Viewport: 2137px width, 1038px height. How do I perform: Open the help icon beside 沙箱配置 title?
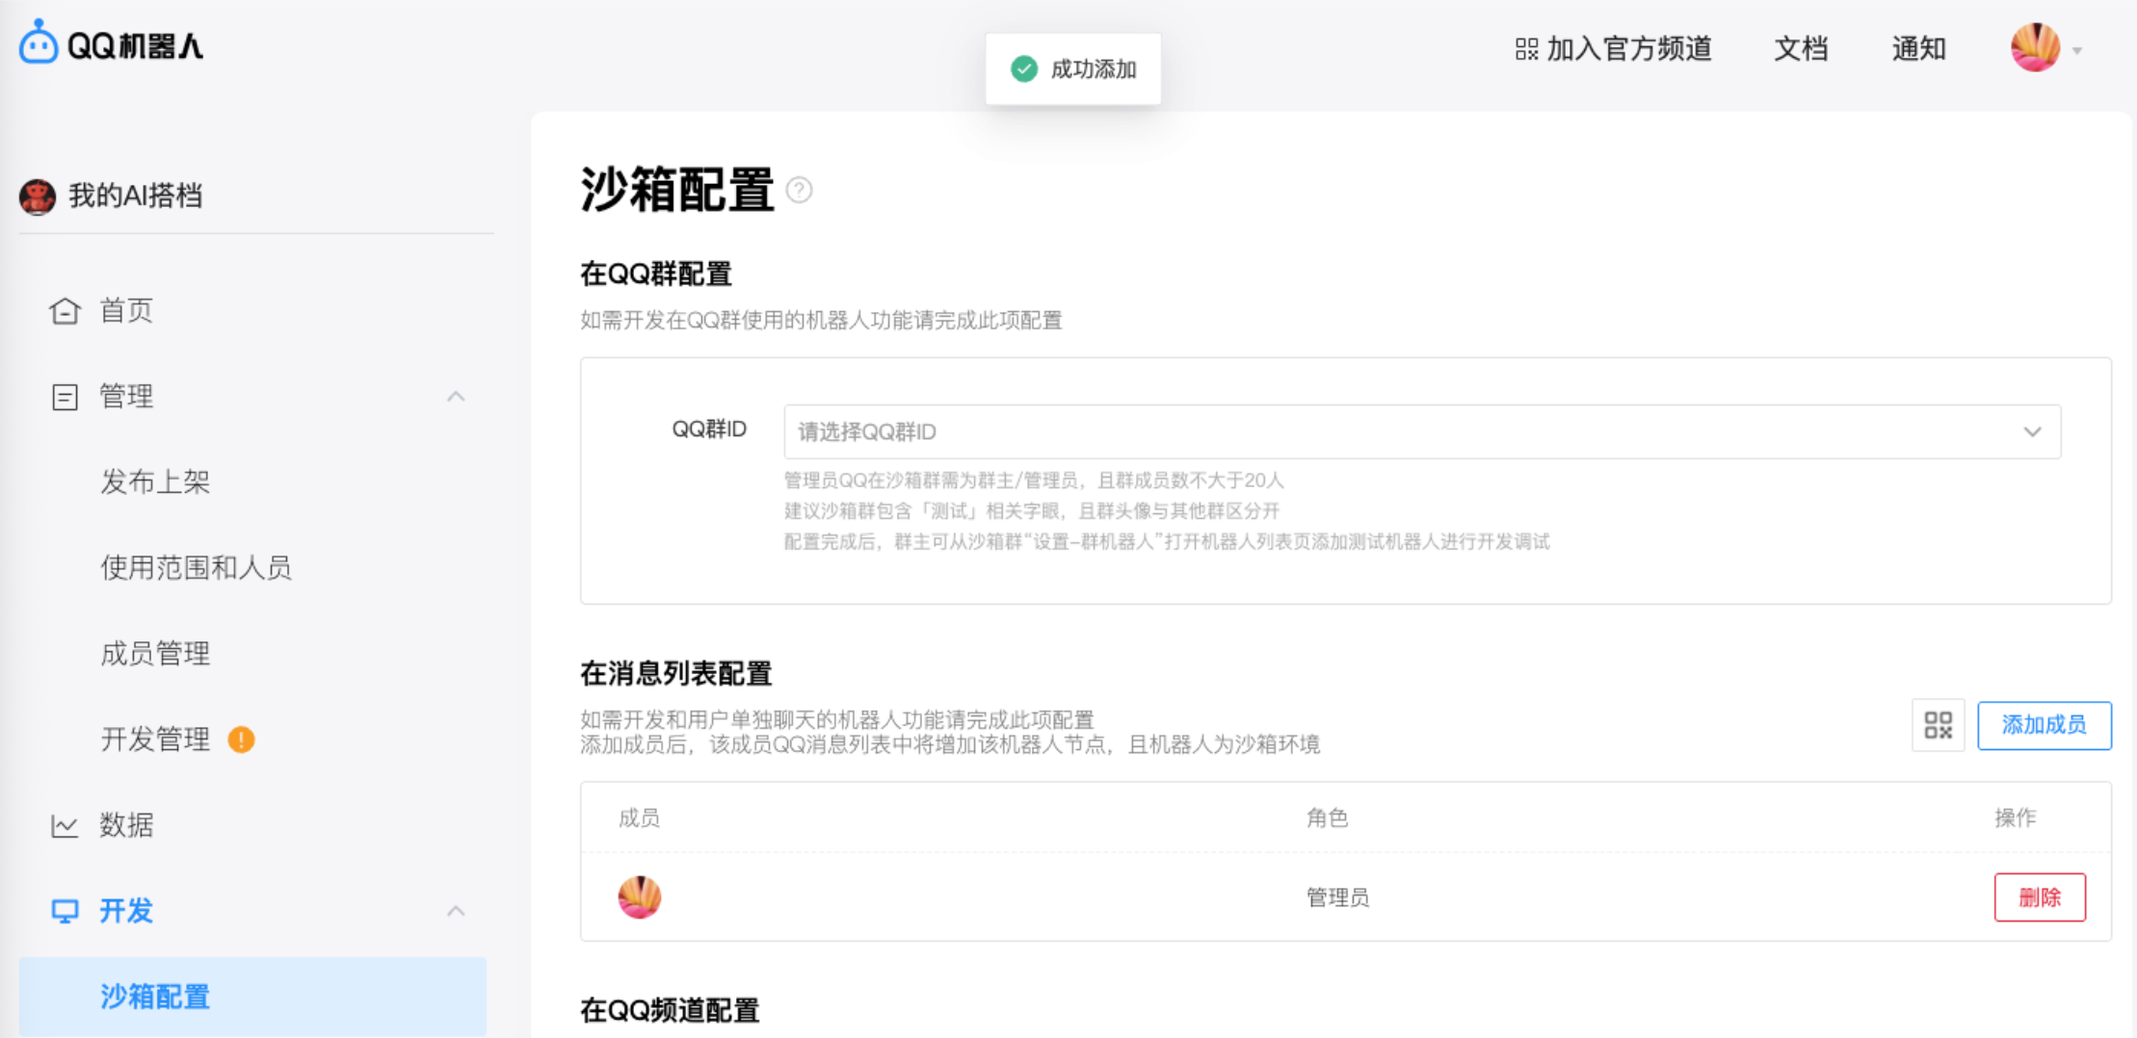(x=799, y=191)
